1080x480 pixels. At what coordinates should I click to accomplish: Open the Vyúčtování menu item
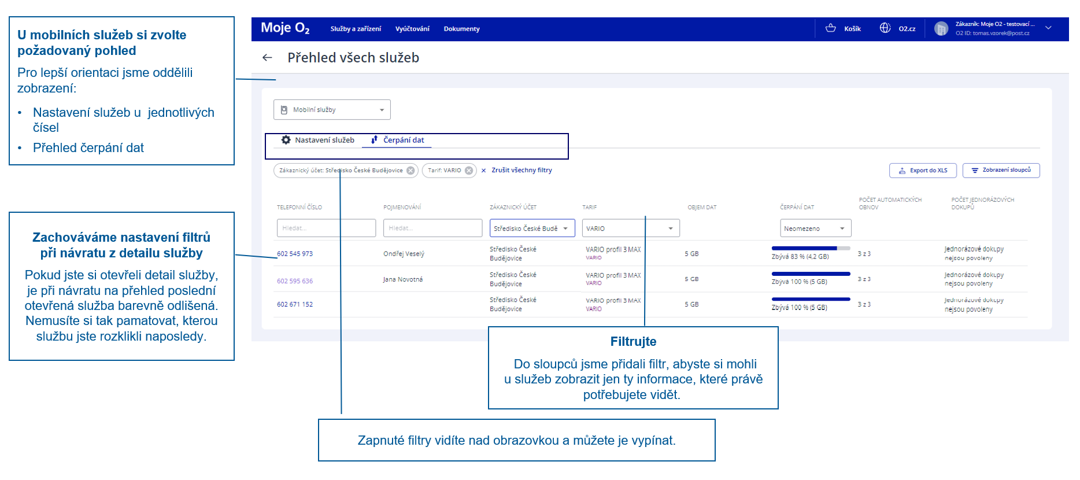[x=412, y=29]
